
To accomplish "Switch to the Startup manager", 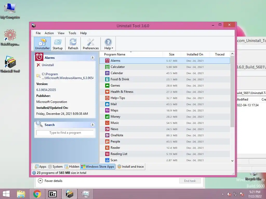I will click(x=57, y=44).
